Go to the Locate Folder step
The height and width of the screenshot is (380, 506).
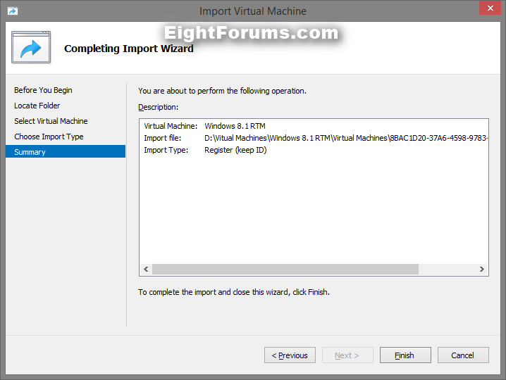(37, 106)
